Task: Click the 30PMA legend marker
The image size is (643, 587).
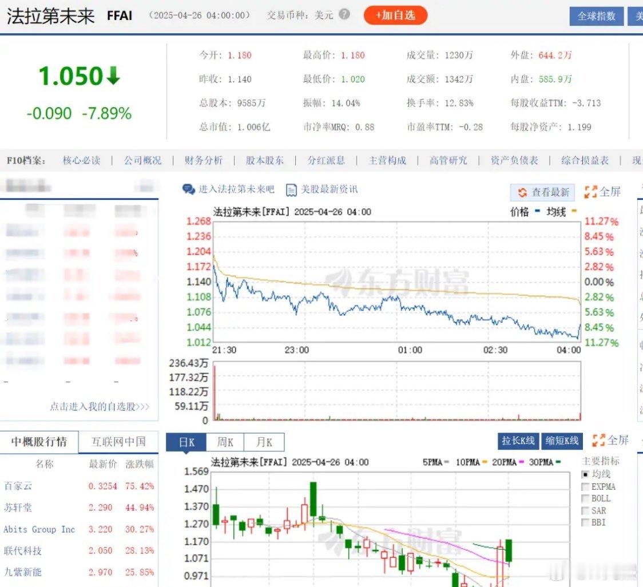Action: coord(558,462)
